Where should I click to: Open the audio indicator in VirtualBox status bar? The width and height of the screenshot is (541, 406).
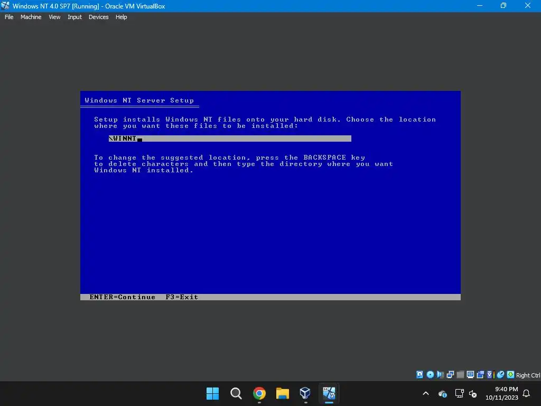pos(440,375)
